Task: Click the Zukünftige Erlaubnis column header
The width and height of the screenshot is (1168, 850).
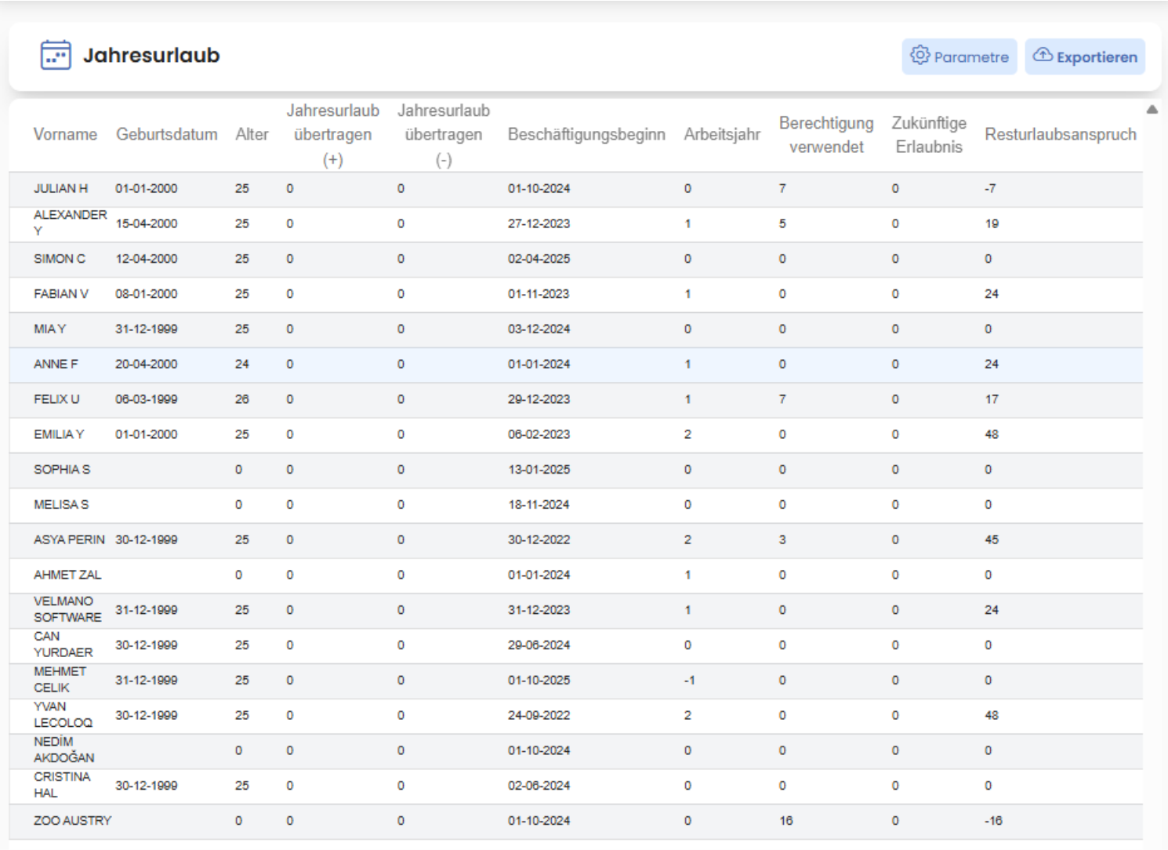Action: 929,135
